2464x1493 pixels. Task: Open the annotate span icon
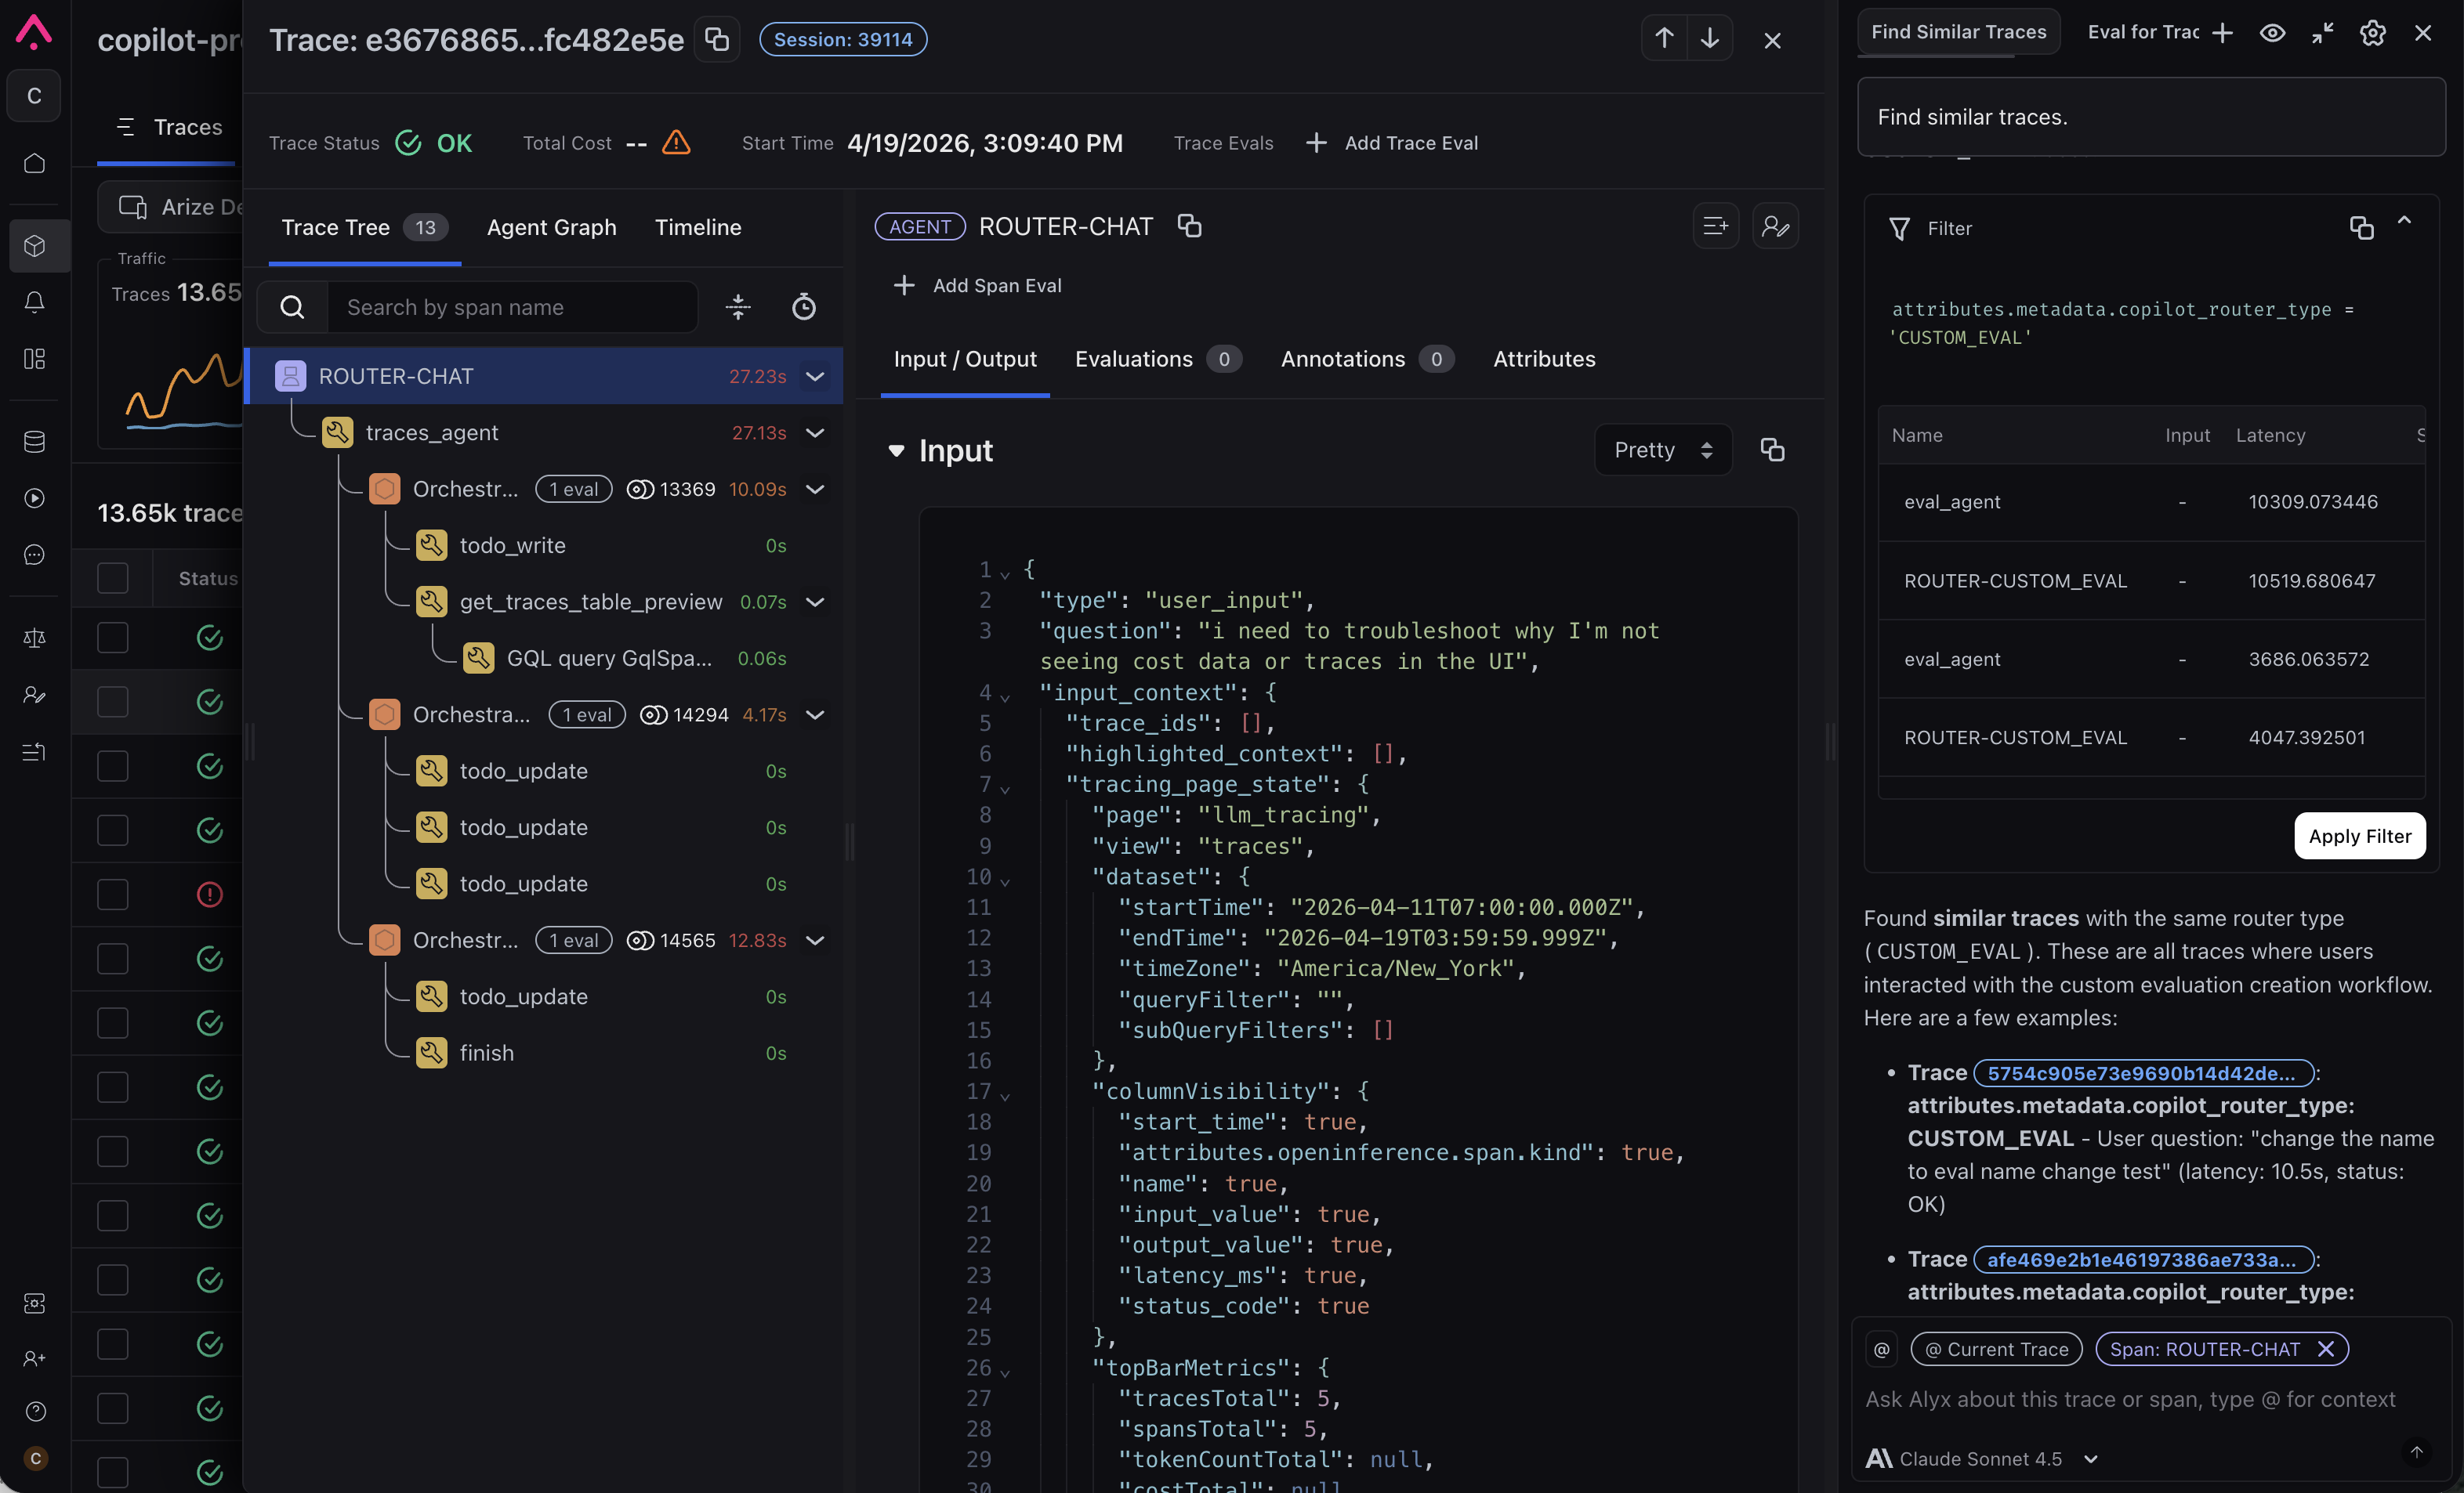[1775, 226]
